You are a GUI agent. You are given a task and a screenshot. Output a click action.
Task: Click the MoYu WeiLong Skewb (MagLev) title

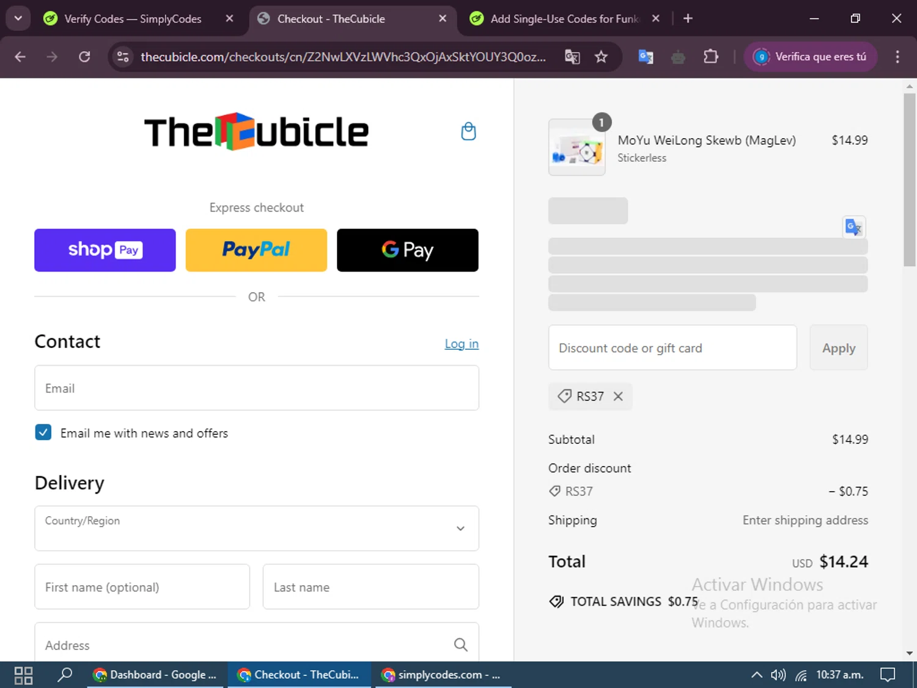(x=707, y=140)
